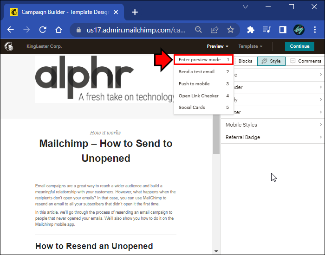Click the tab search chevron
The width and height of the screenshot is (325, 255).
coord(246,7)
